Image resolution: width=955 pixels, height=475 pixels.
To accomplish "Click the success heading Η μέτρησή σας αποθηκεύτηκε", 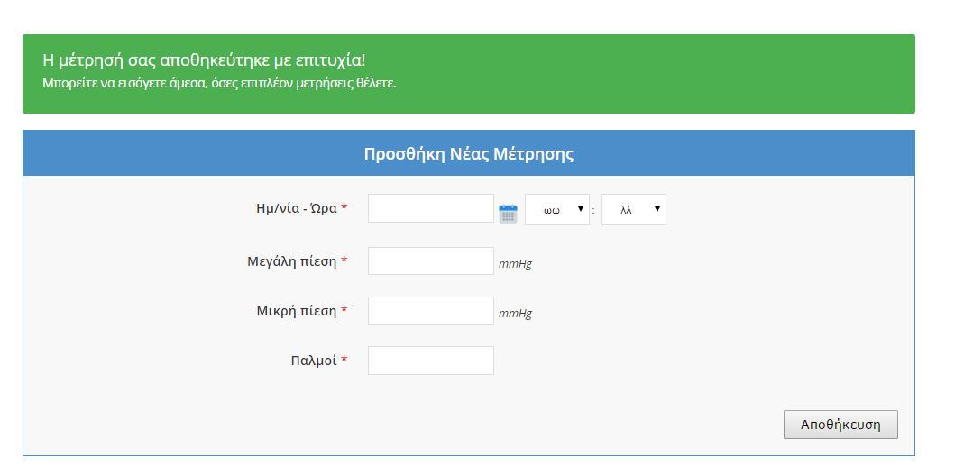I will tap(204, 60).
